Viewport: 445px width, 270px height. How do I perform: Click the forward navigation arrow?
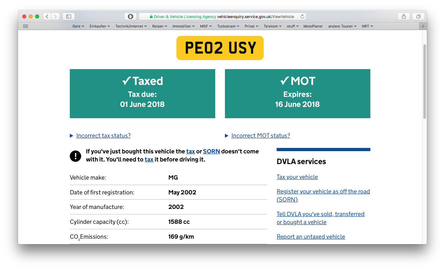[x=56, y=16]
